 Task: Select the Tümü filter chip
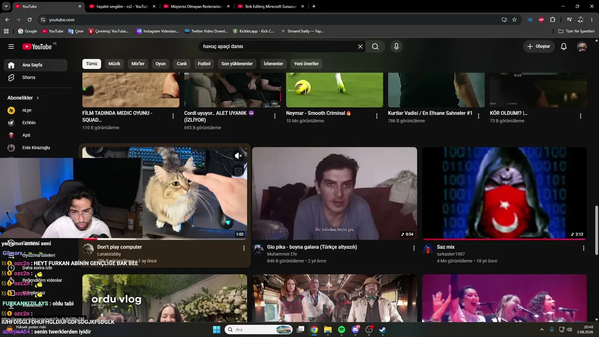pos(92,64)
